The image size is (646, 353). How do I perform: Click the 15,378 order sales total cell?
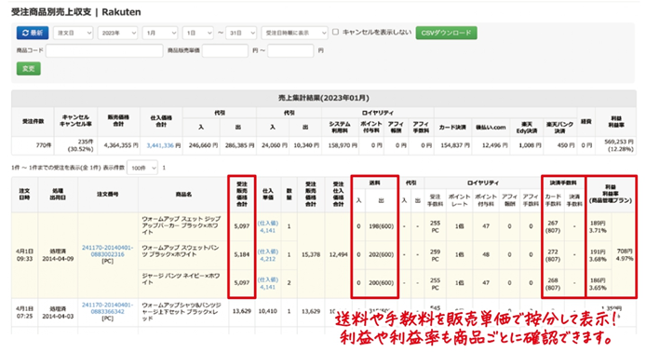click(311, 255)
